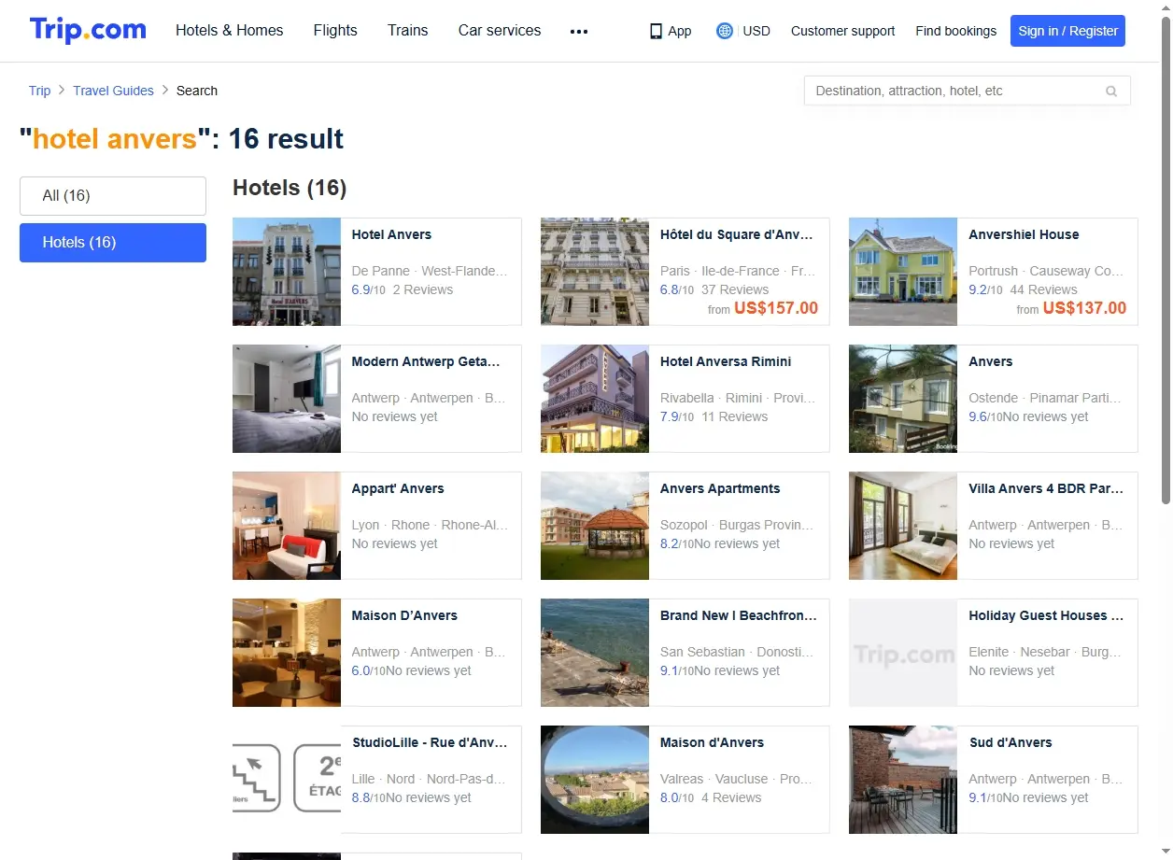Viewport: 1173px width, 860px height.
Task: Open USD currency selector
Action: 756,31
